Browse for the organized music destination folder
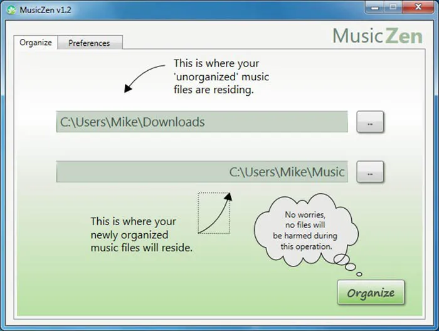This screenshot has width=439, height=331. (x=370, y=172)
